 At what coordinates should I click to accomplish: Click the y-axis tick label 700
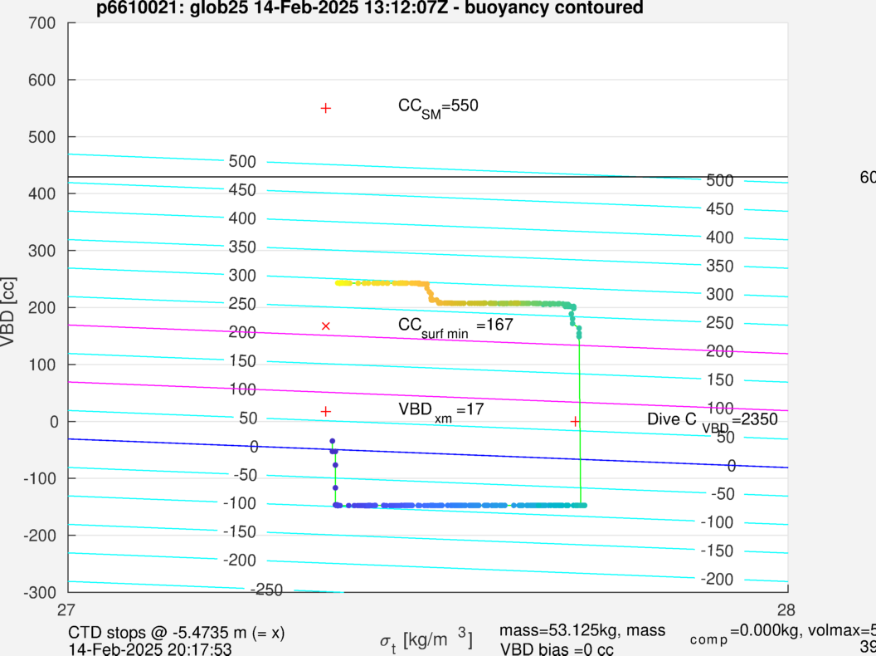[43, 24]
